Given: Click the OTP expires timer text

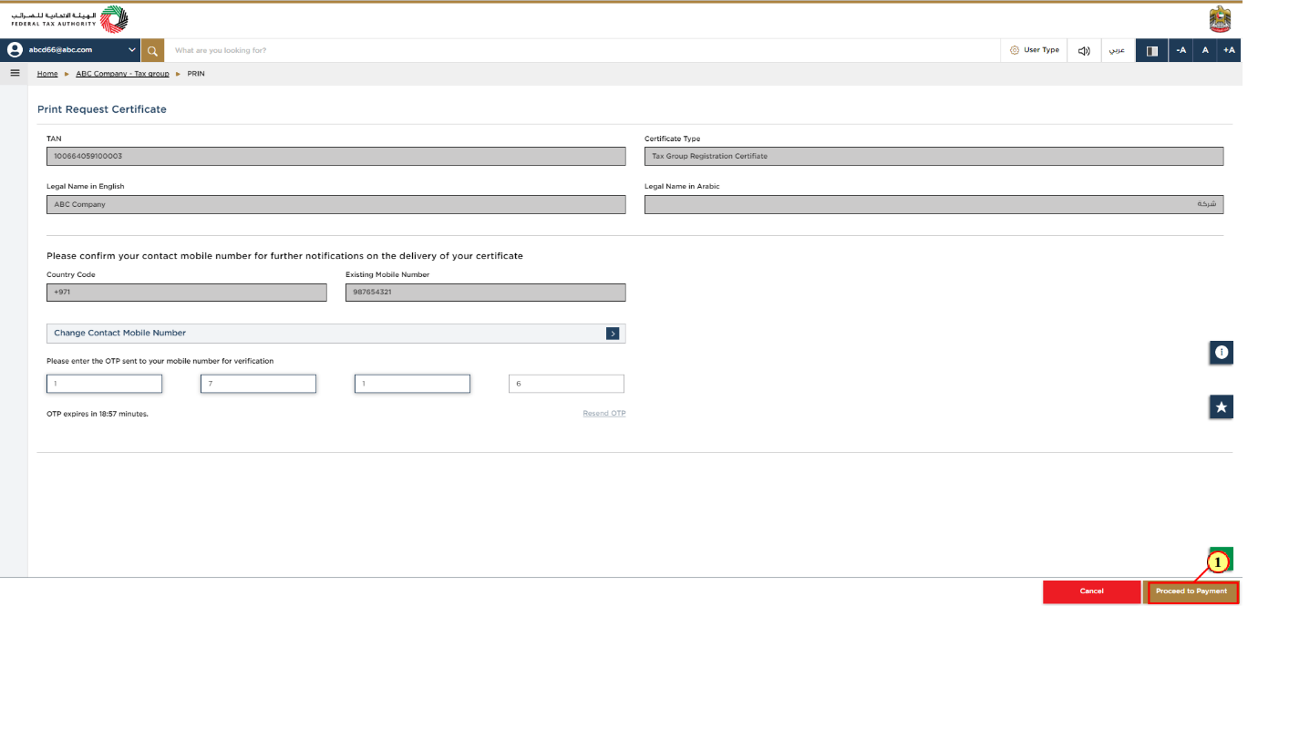Looking at the screenshot, I should click(98, 414).
